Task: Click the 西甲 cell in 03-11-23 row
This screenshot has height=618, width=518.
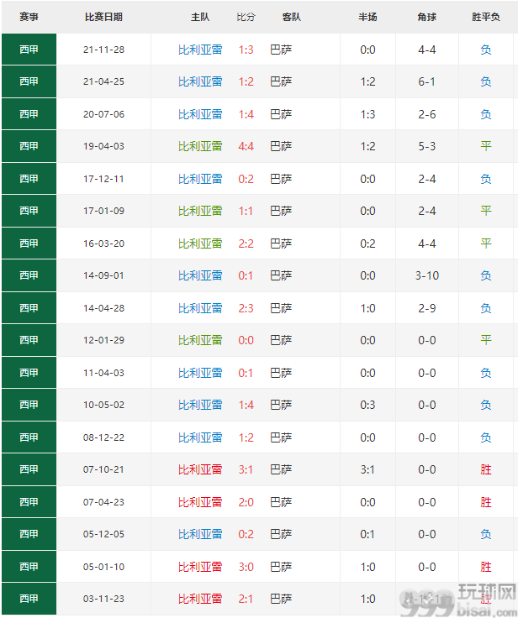Action: click(x=29, y=599)
